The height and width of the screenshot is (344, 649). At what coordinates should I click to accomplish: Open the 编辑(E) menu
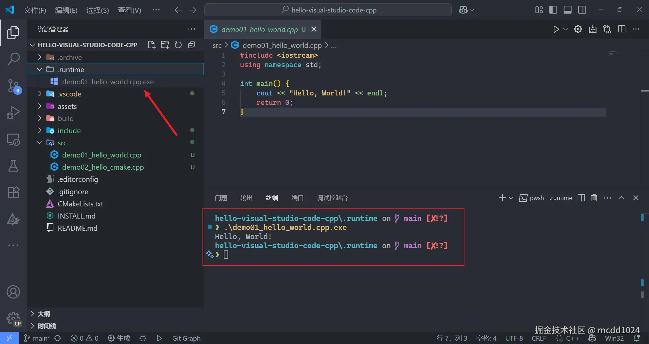pos(66,10)
